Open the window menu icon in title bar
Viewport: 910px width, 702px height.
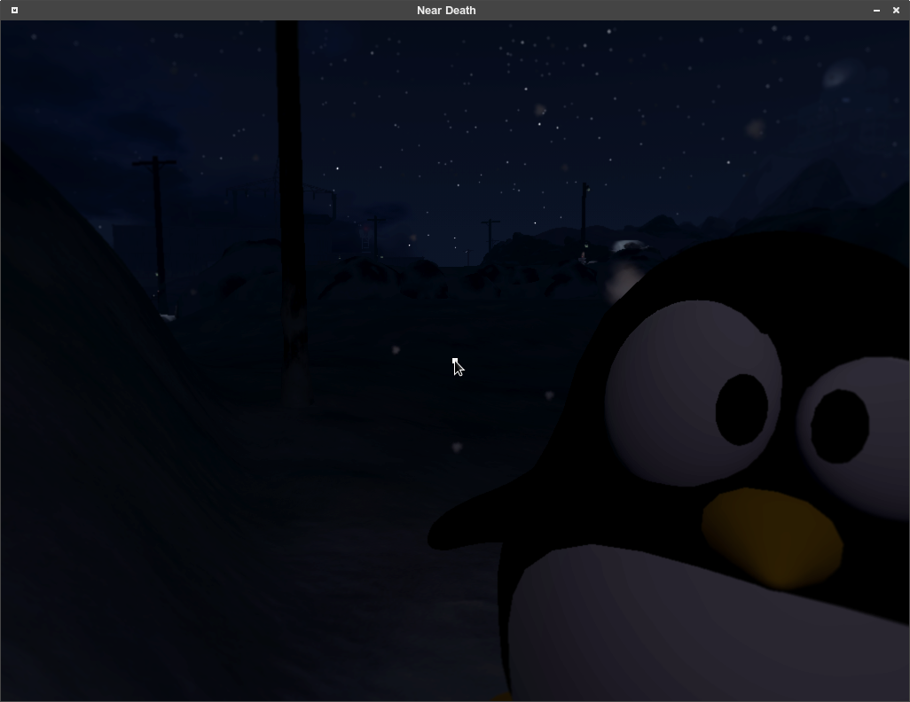pyautogui.click(x=14, y=10)
